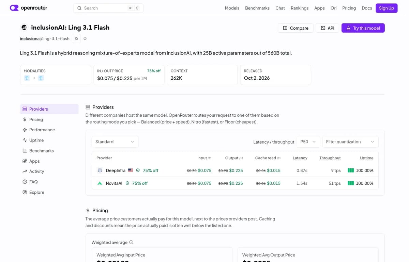409x262 pixels.
Task: Click the API button
Action: tap(328, 28)
